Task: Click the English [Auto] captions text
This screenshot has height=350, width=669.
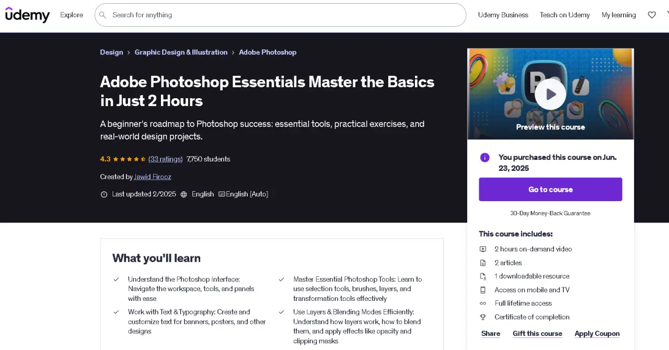Action: tap(247, 194)
